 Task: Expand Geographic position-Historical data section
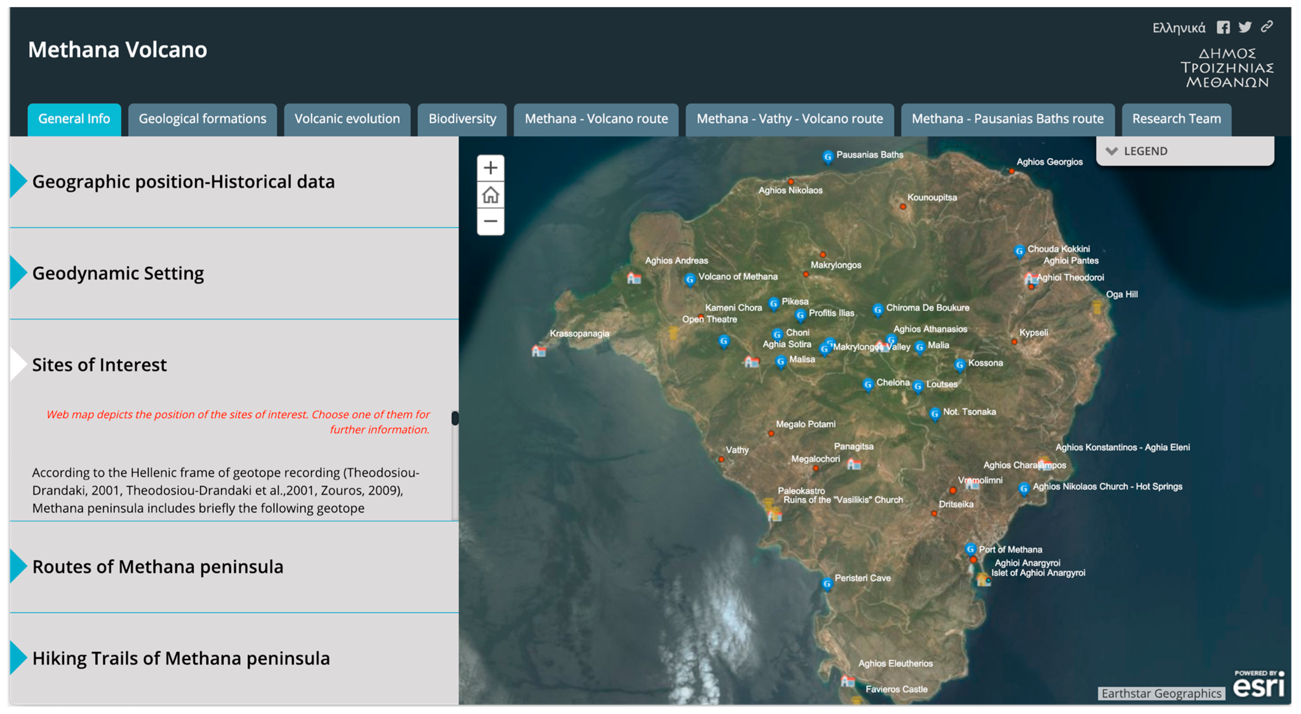(183, 182)
